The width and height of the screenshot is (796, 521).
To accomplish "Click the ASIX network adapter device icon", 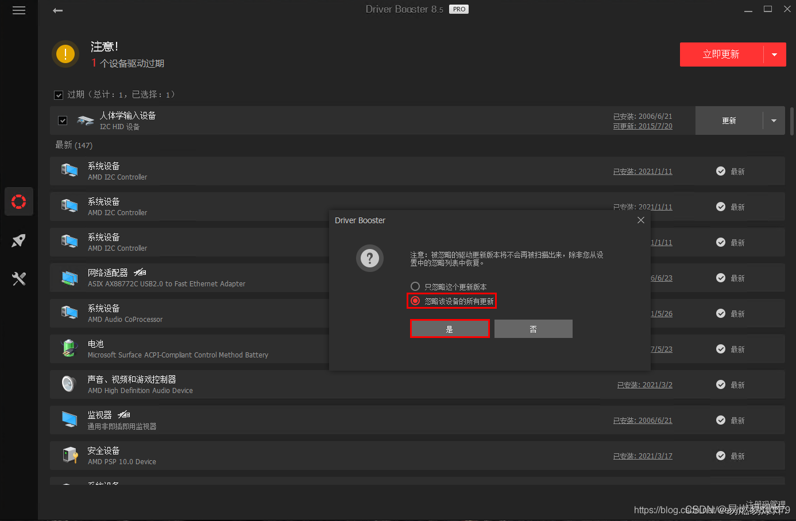I will [69, 278].
